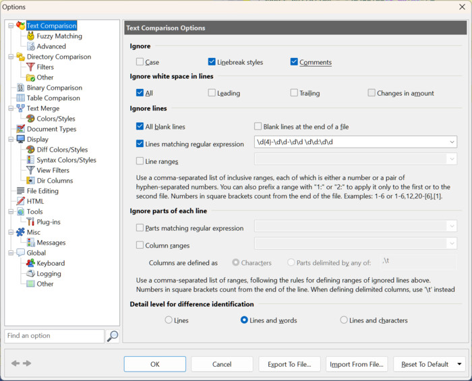Click the search magnifier button
The height and width of the screenshot is (381, 472).
(113, 336)
